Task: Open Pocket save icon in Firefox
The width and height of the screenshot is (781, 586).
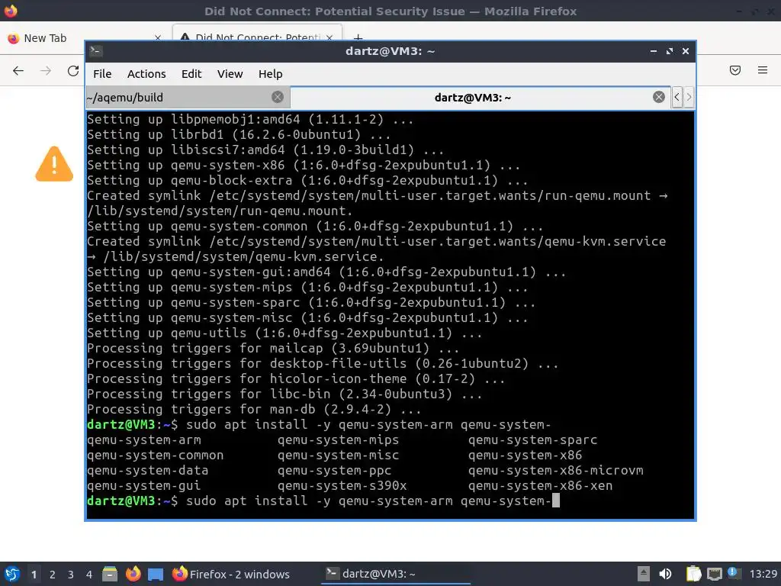Action: [735, 70]
